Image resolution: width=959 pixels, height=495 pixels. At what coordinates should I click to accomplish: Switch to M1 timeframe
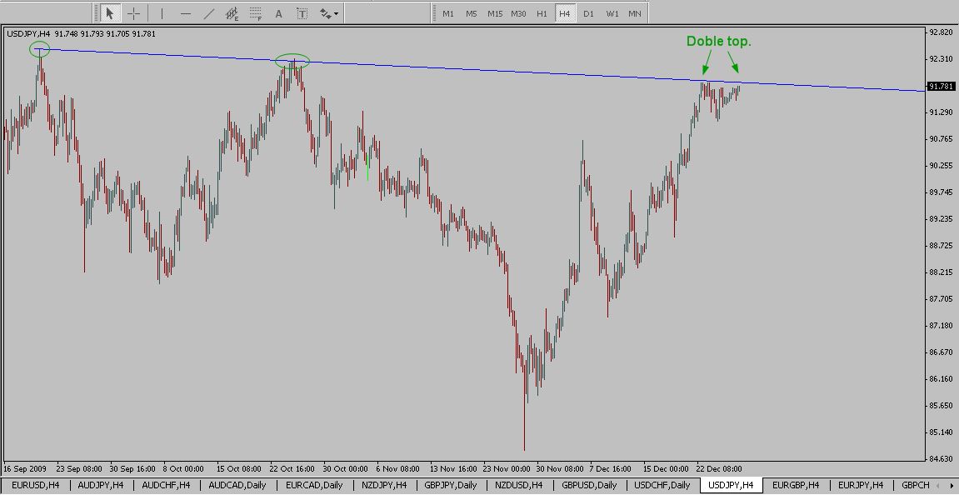448,13
